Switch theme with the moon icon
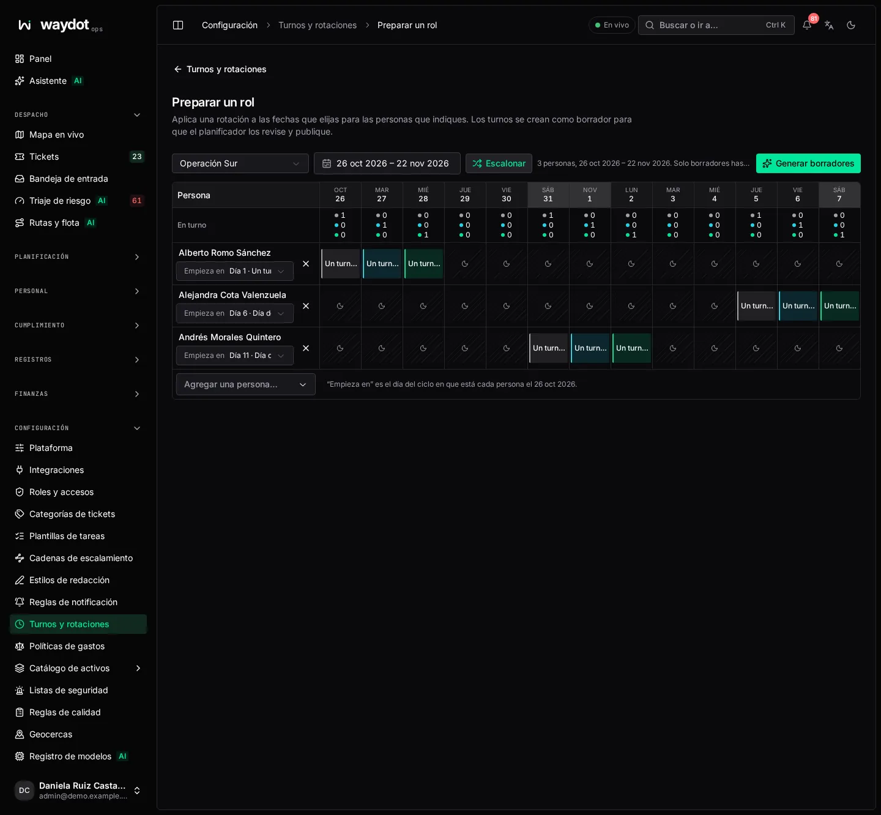This screenshot has width=881, height=815. (x=851, y=25)
